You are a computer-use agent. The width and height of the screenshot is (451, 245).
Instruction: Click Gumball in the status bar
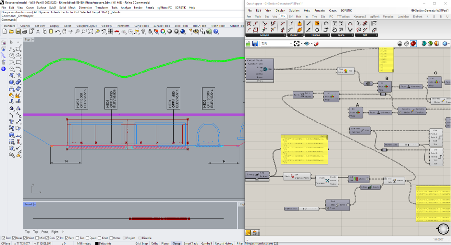coord(206,243)
